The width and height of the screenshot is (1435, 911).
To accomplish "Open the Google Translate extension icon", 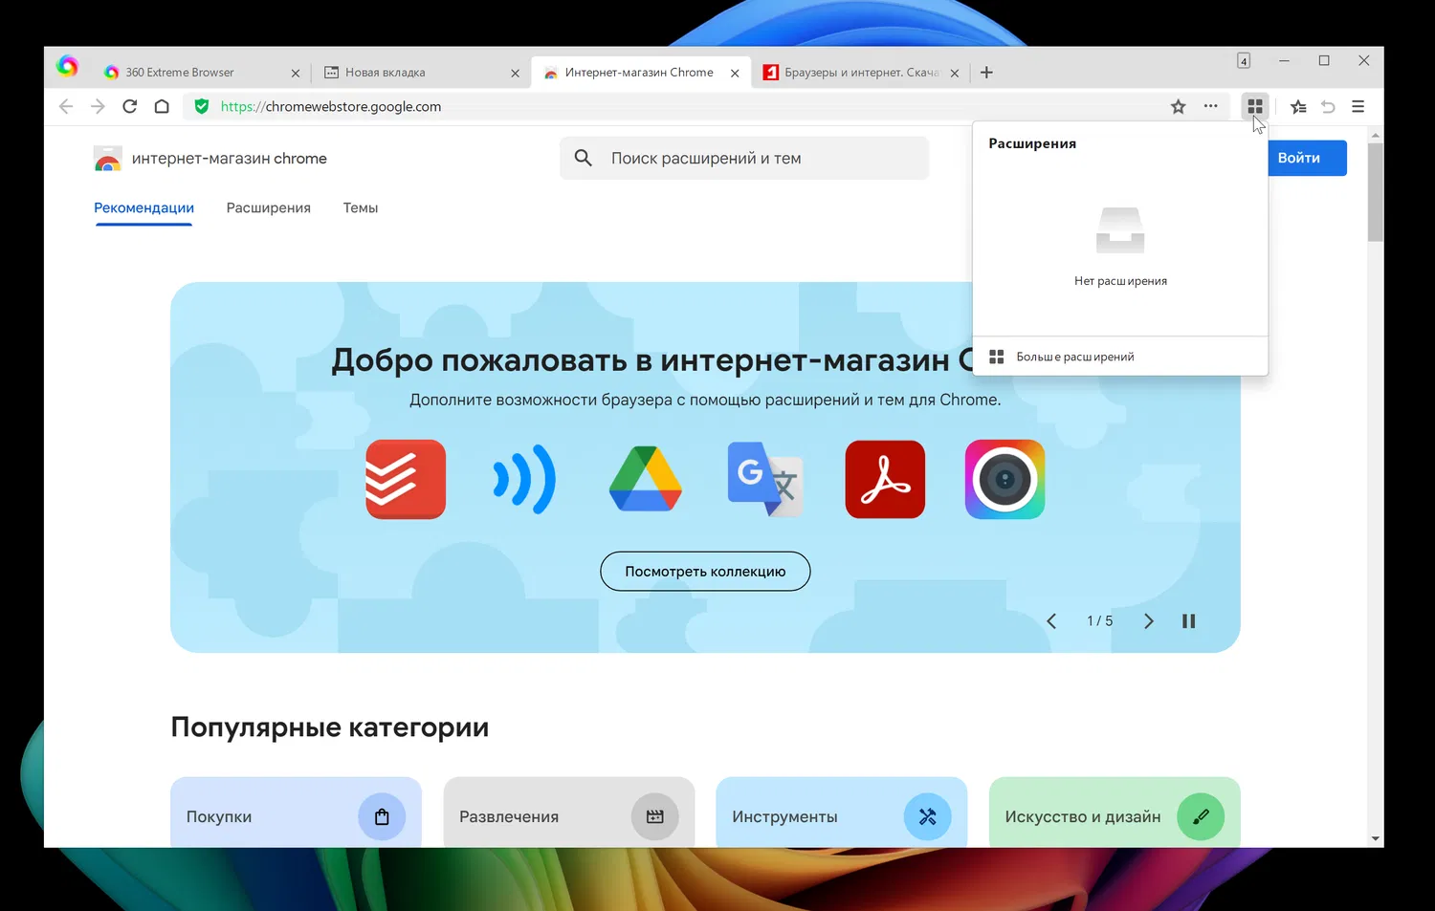I will pyautogui.click(x=765, y=479).
